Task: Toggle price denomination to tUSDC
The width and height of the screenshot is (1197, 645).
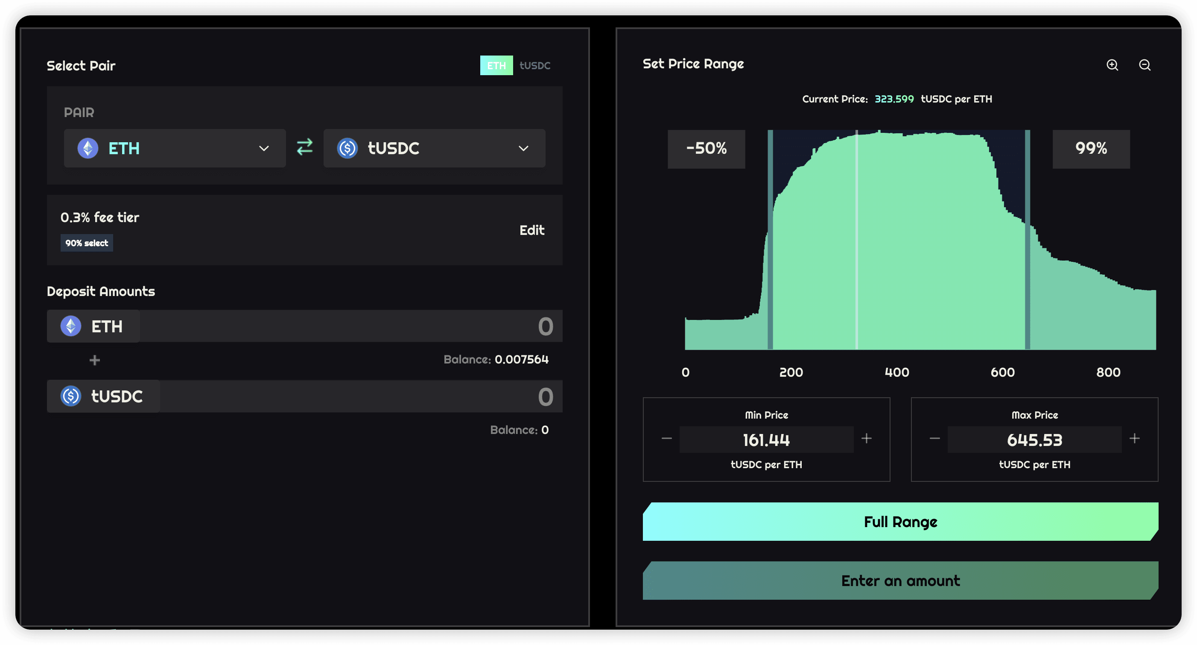Action: 534,66
